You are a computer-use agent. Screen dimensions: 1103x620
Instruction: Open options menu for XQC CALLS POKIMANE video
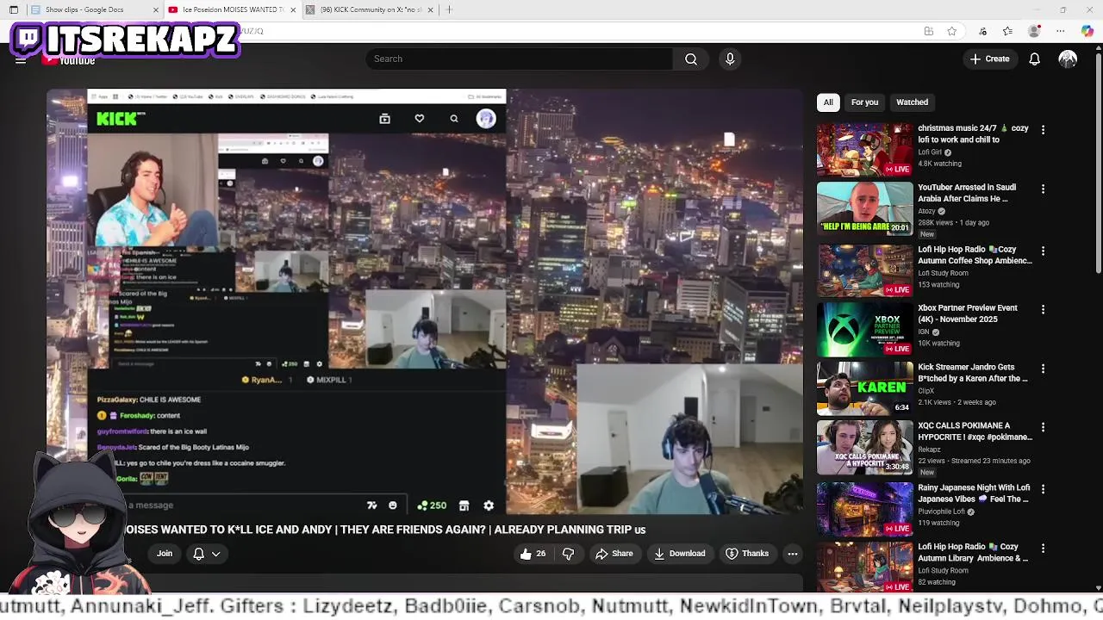(x=1043, y=427)
